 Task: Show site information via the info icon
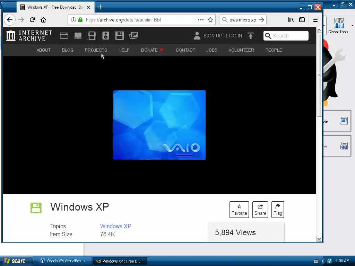point(73,20)
